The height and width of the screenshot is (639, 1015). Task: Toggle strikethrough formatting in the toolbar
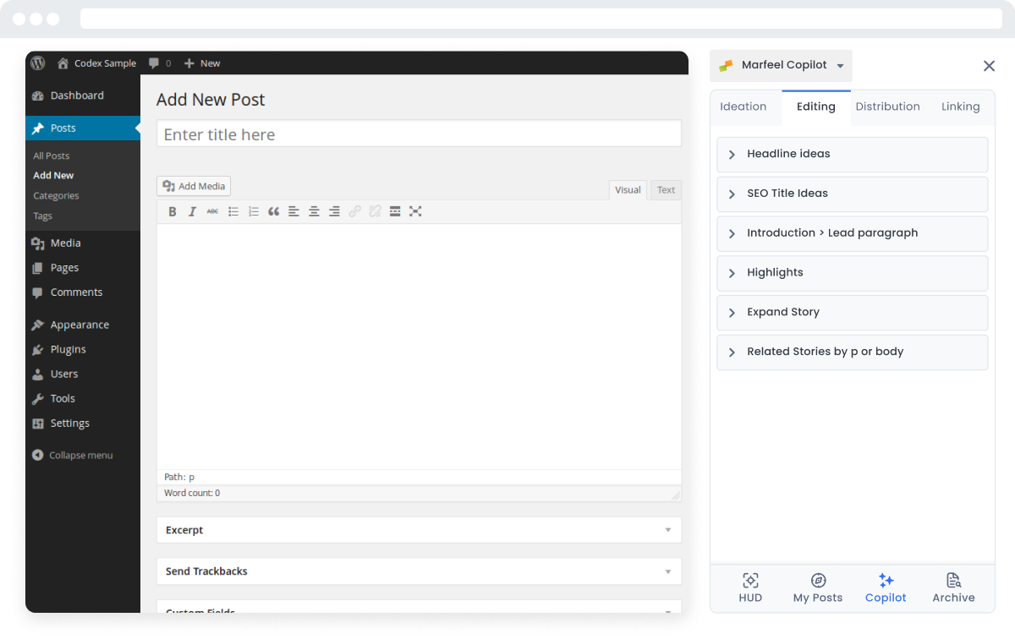coord(213,211)
